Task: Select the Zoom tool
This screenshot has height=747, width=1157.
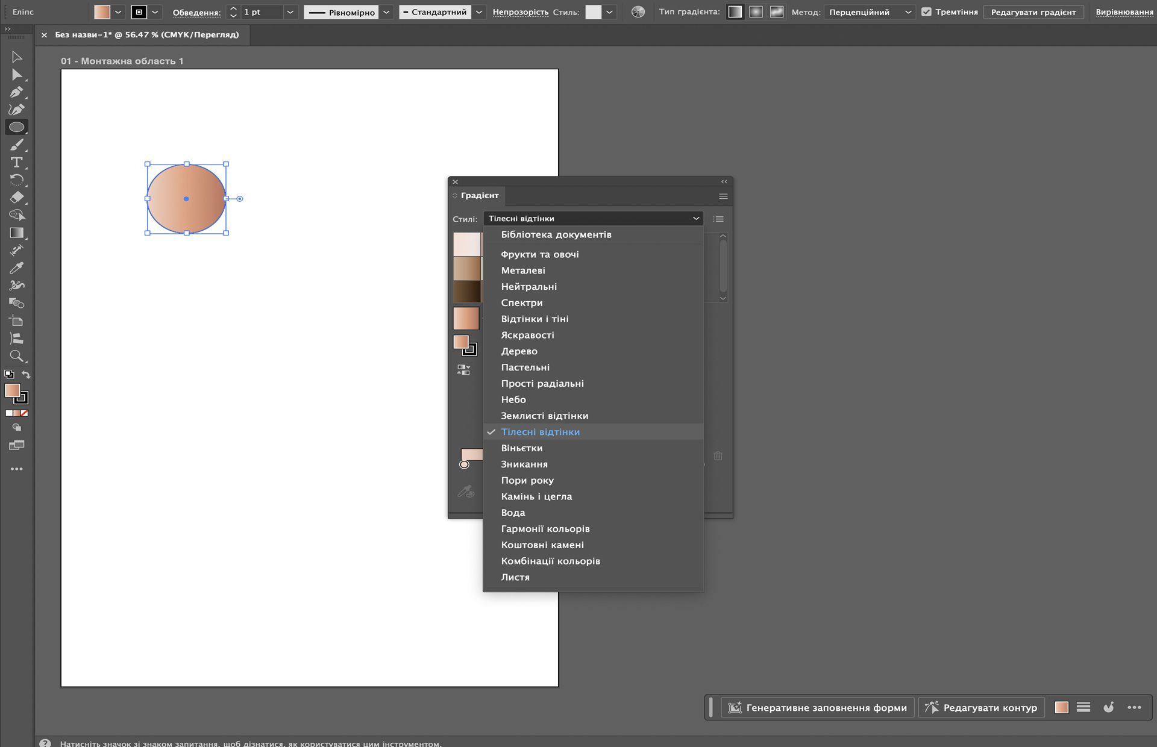Action: click(x=16, y=356)
